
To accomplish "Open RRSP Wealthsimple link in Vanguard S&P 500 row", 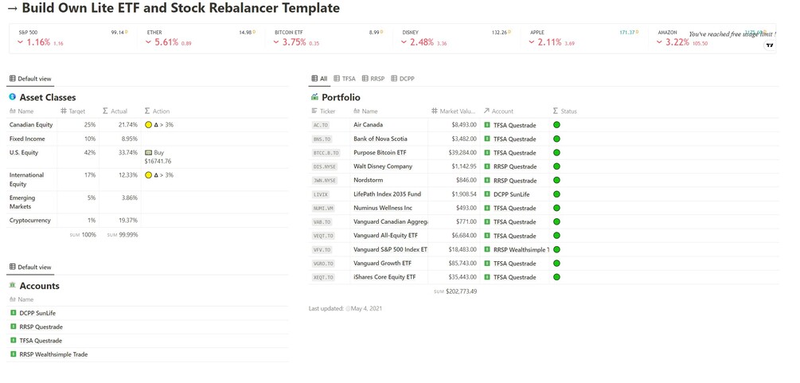I will (521, 250).
